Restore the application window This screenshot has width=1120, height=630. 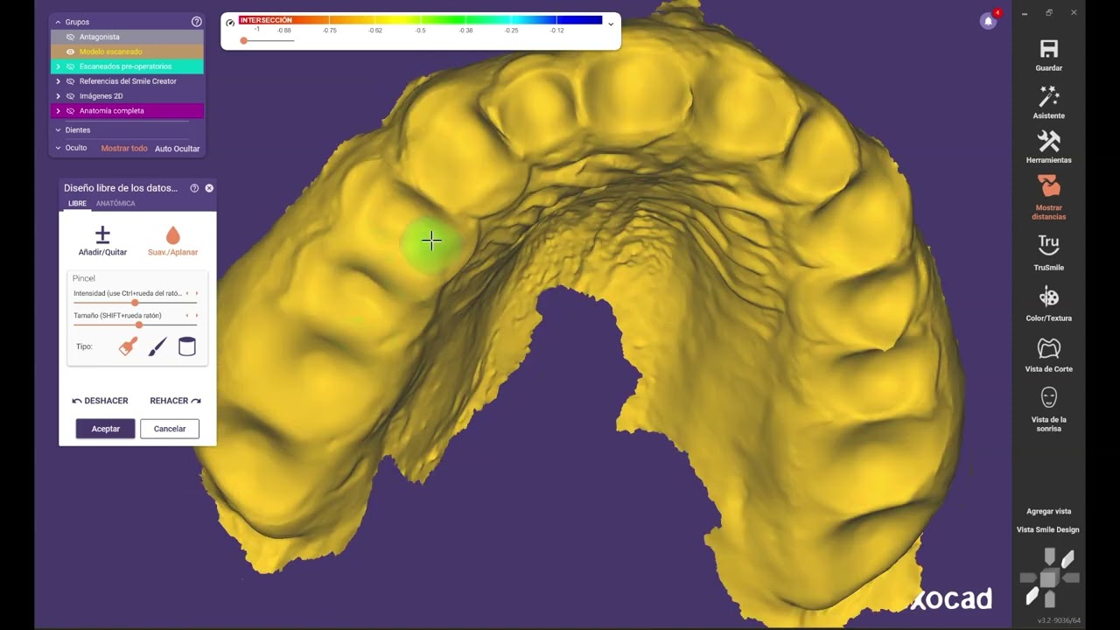[1049, 13]
